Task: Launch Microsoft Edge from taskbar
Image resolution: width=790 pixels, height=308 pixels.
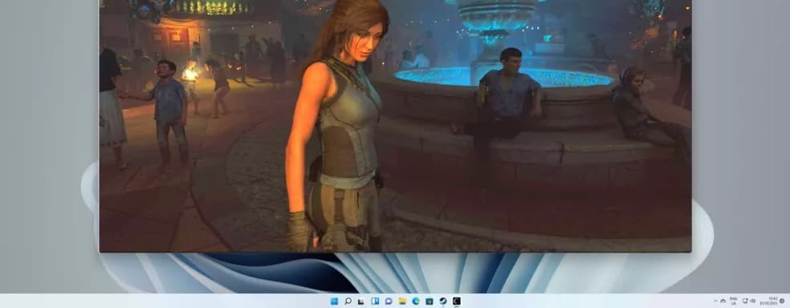Action: click(x=416, y=301)
